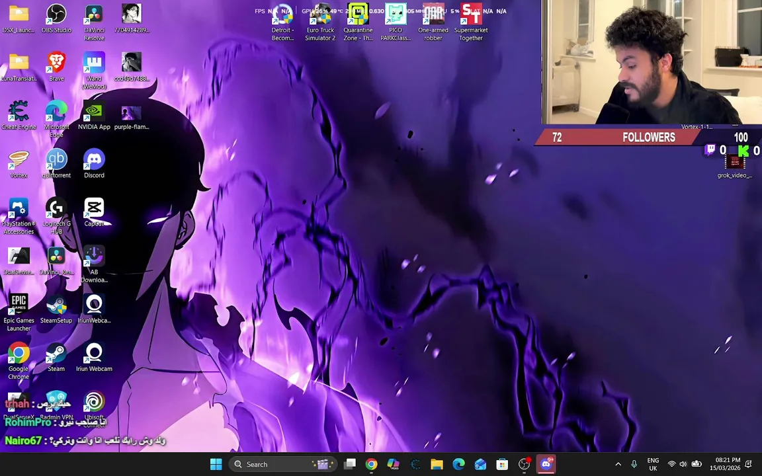Open Task View from taskbar
Viewport: 762px width, 476px height.
click(x=350, y=464)
